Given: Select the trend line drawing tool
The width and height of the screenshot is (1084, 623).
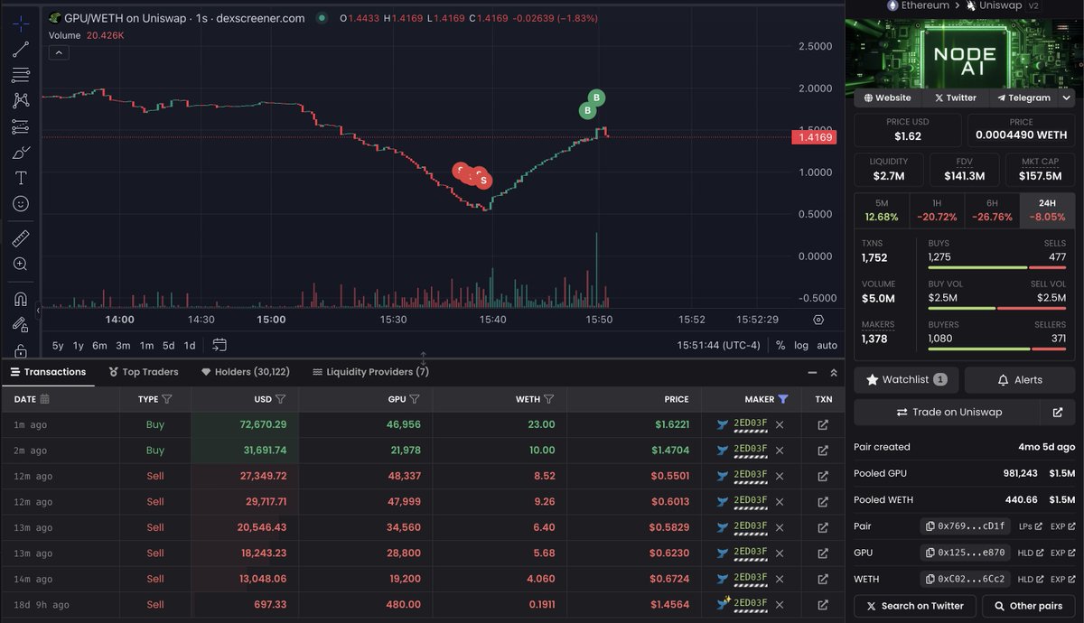Looking at the screenshot, I should (x=20, y=50).
